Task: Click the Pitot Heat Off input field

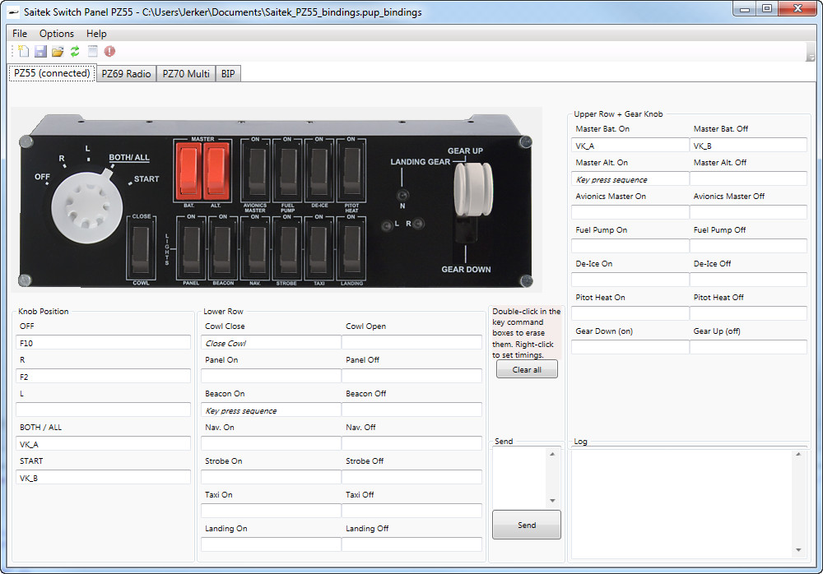Action: click(748, 314)
